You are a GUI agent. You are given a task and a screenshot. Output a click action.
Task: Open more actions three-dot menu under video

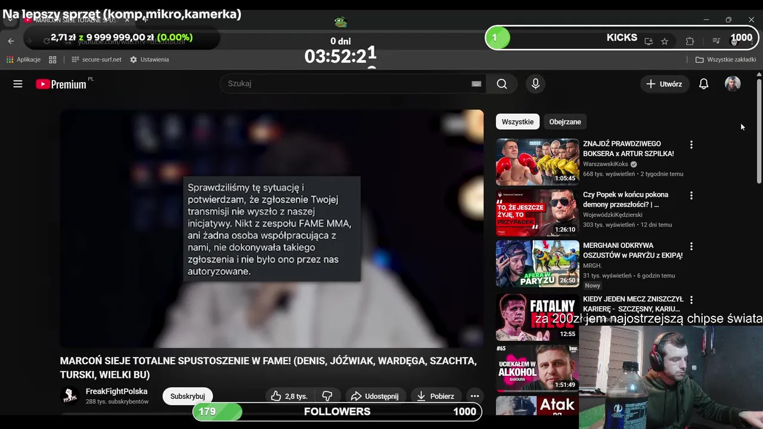tap(474, 396)
